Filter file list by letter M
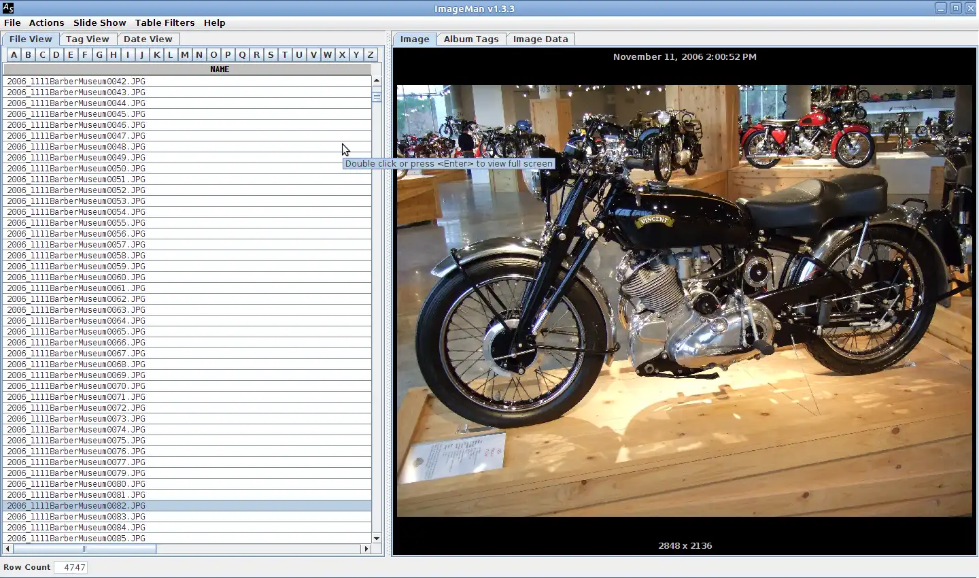Image resolution: width=979 pixels, height=578 pixels. pyautogui.click(x=184, y=54)
